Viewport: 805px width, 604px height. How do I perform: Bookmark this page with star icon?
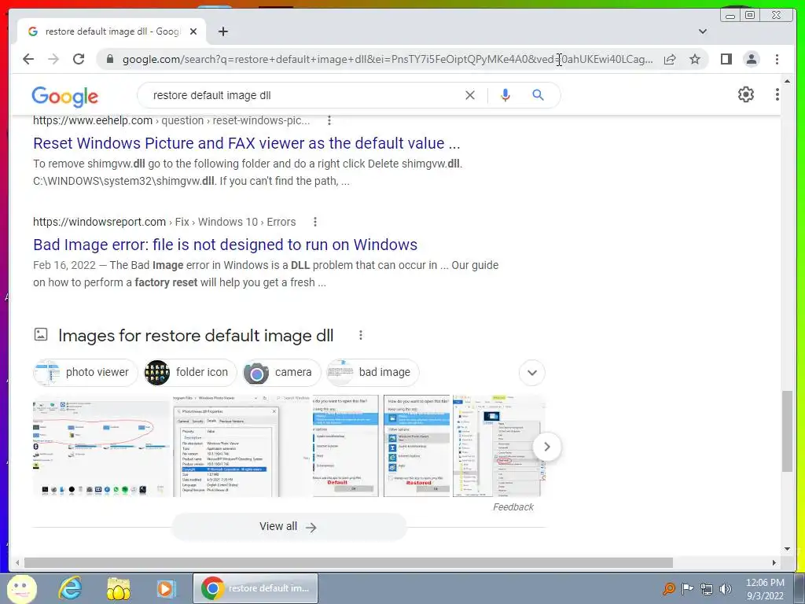pyautogui.click(x=695, y=59)
